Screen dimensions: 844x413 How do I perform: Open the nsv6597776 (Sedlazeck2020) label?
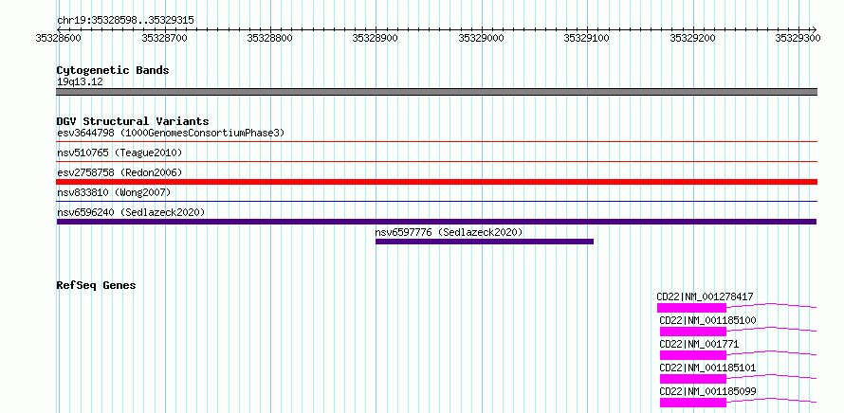pyautogui.click(x=449, y=232)
